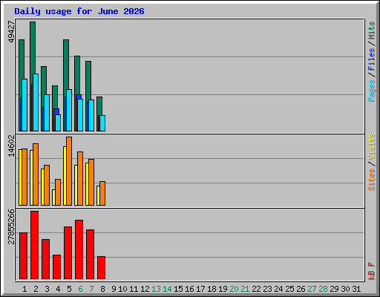This screenshot has width=380, height=297.
Task: Click the cyan pages bar for day 5
Action: tap(69, 110)
